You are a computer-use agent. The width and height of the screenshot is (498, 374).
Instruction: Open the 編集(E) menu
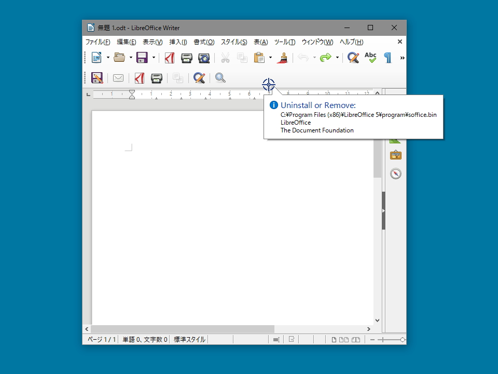click(x=127, y=42)
